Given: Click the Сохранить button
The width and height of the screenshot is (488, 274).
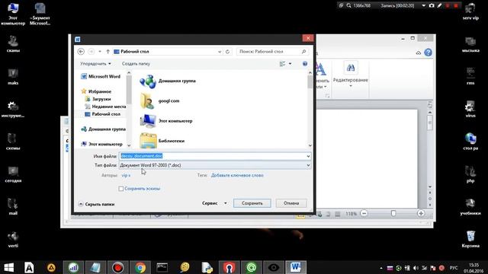Looking at the screenshot, I should tap(252, 203).
